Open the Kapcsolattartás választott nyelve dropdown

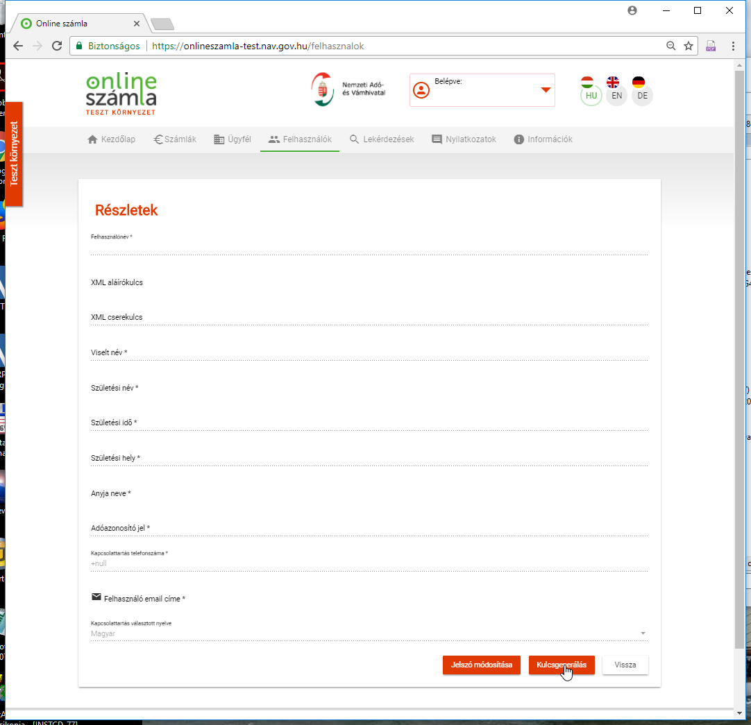(x=369, y=633)
